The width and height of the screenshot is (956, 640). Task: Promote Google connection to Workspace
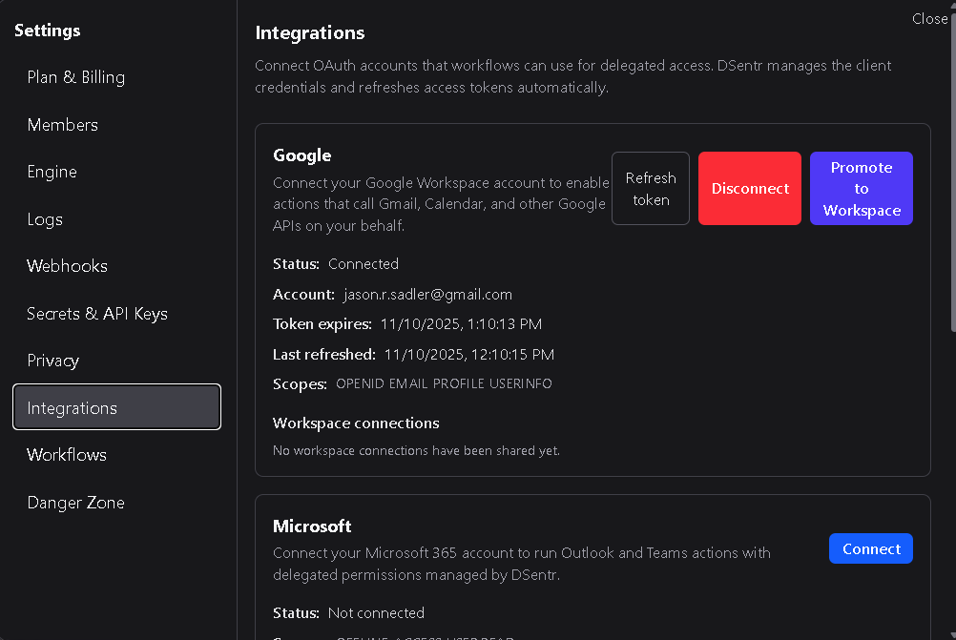(862, 188)
